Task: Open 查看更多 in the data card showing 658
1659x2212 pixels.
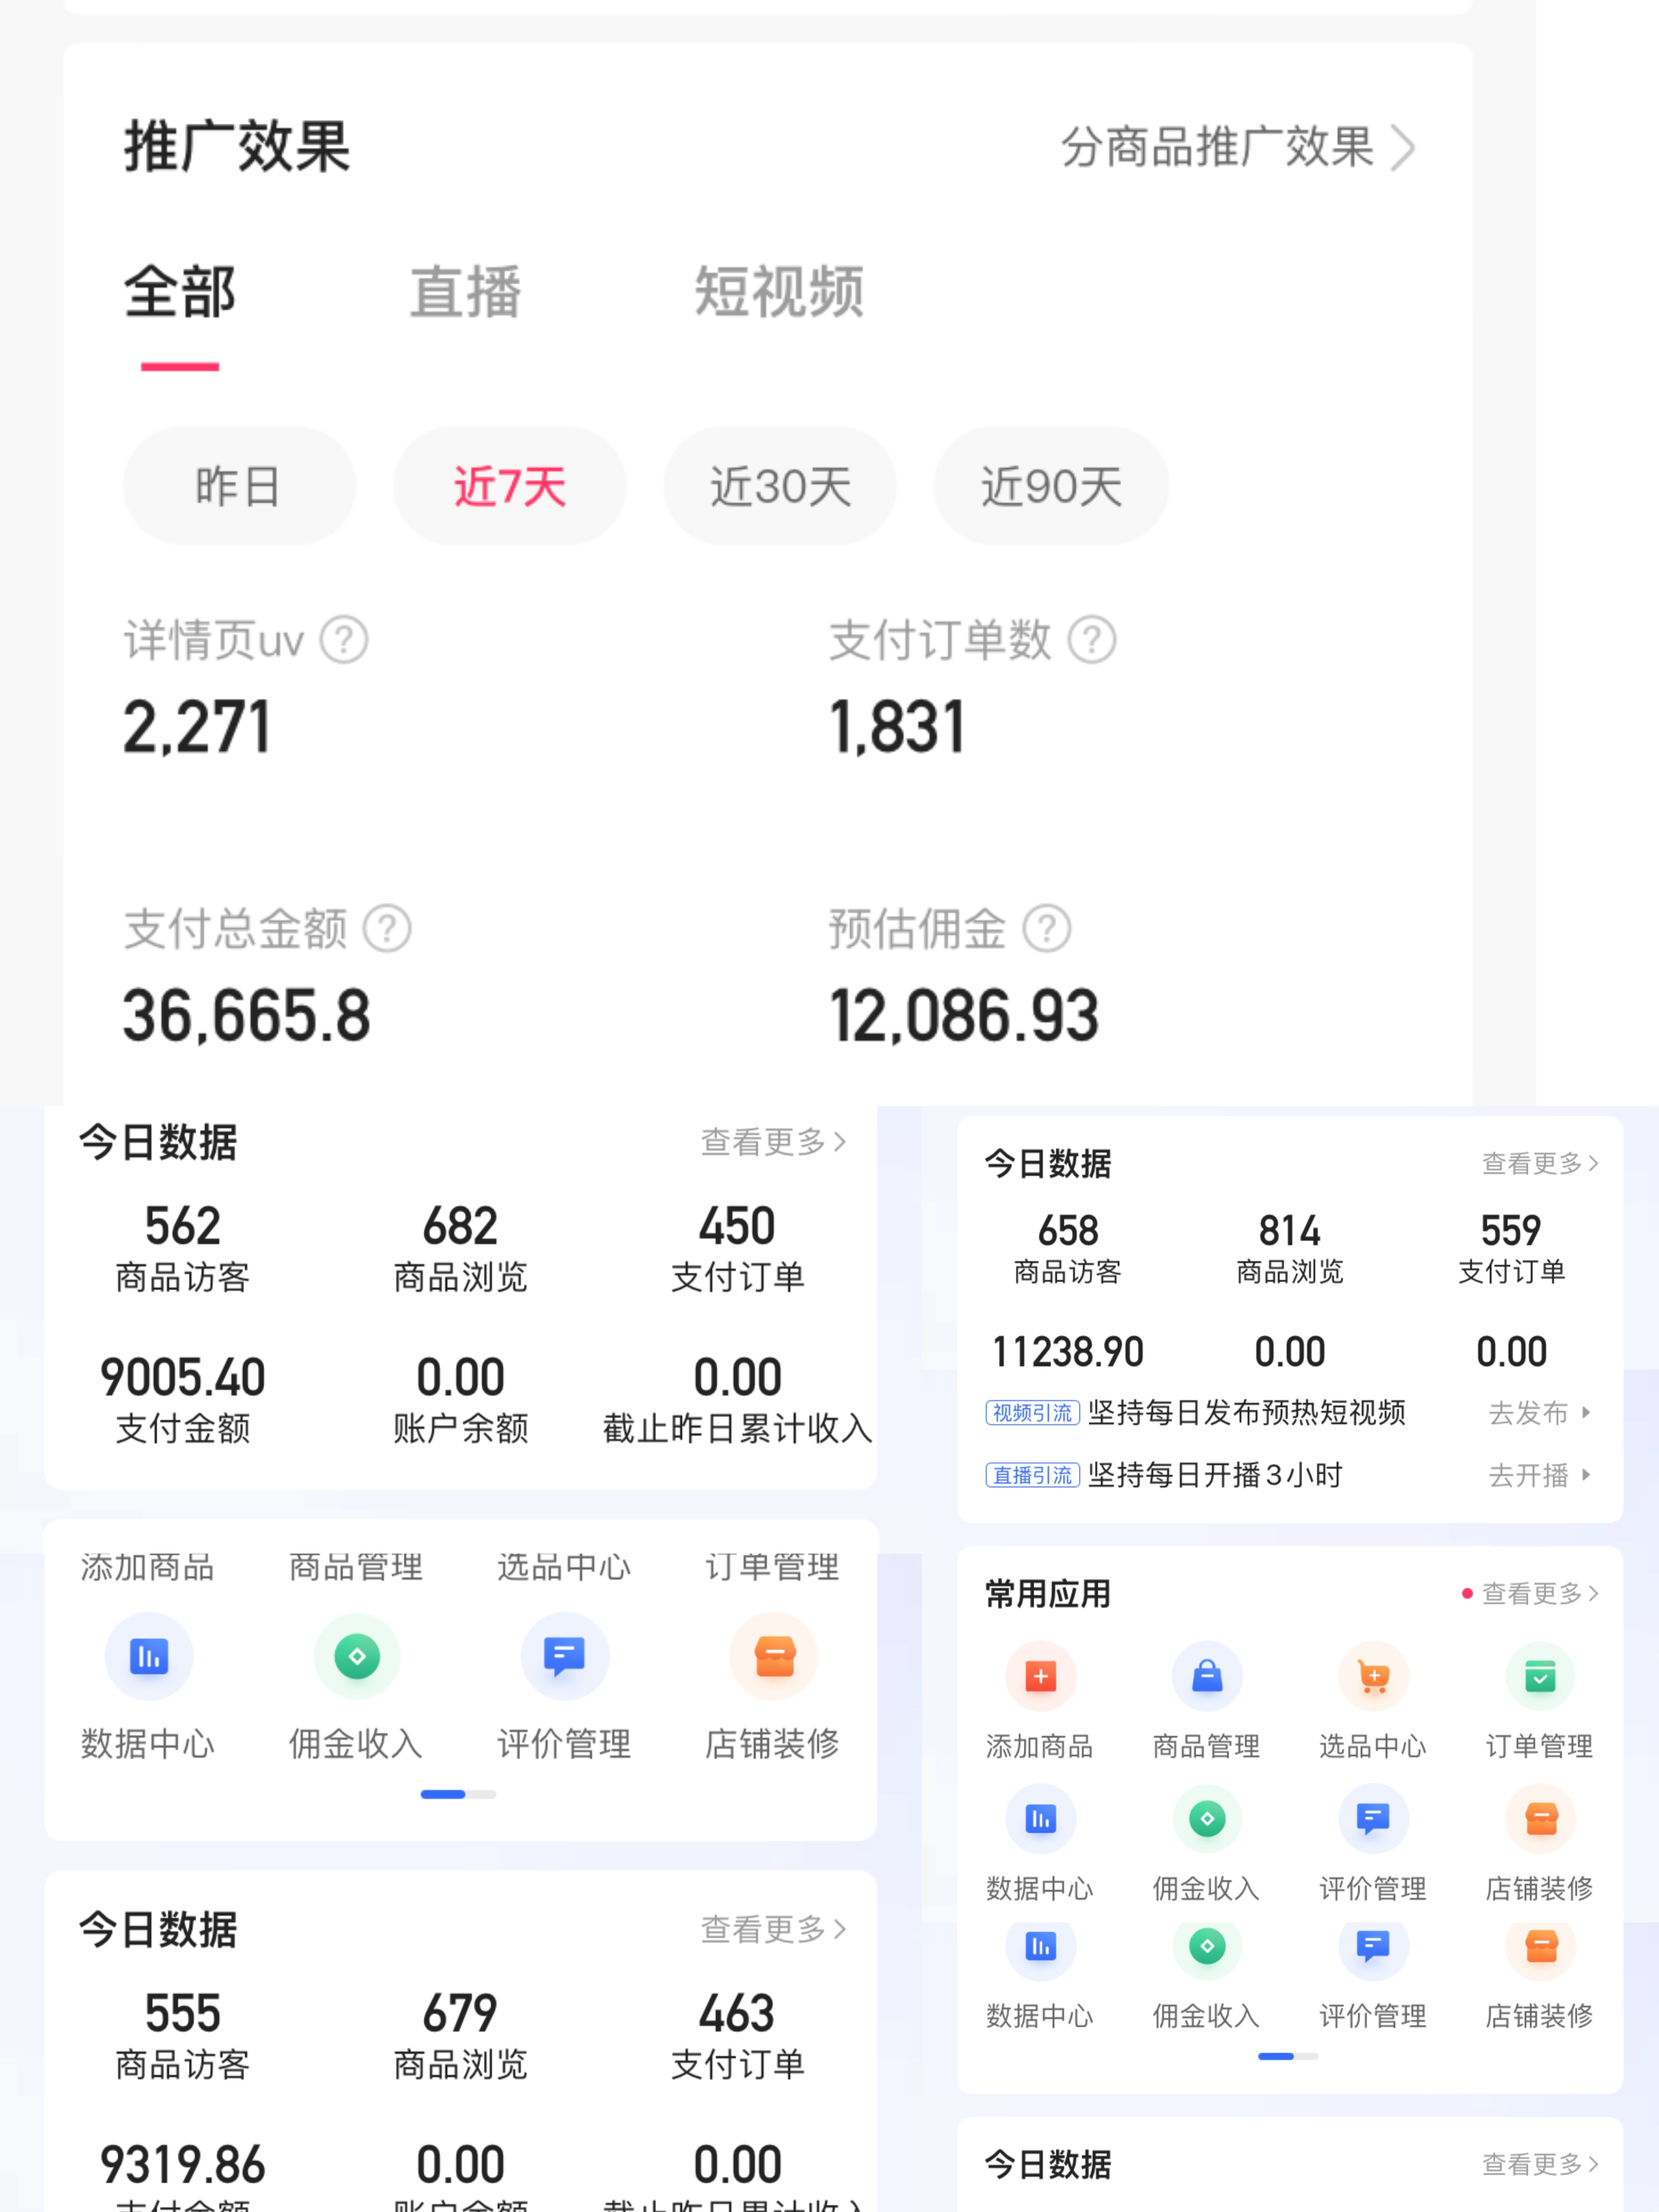Action: click(x=1540, y=1163)
